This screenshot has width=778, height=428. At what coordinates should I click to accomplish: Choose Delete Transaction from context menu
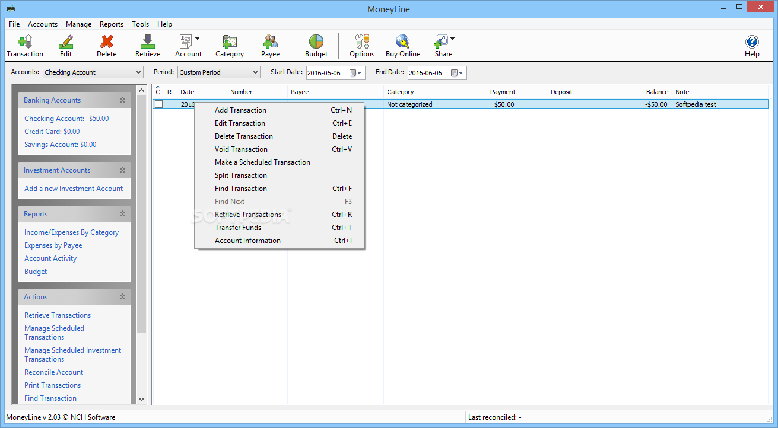coord(280,136)
